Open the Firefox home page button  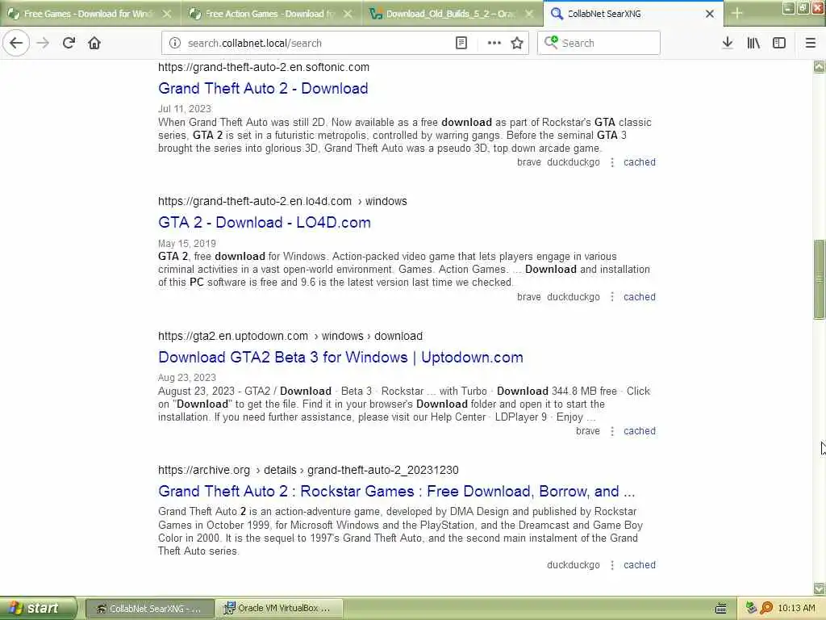[x=94, y=43]
